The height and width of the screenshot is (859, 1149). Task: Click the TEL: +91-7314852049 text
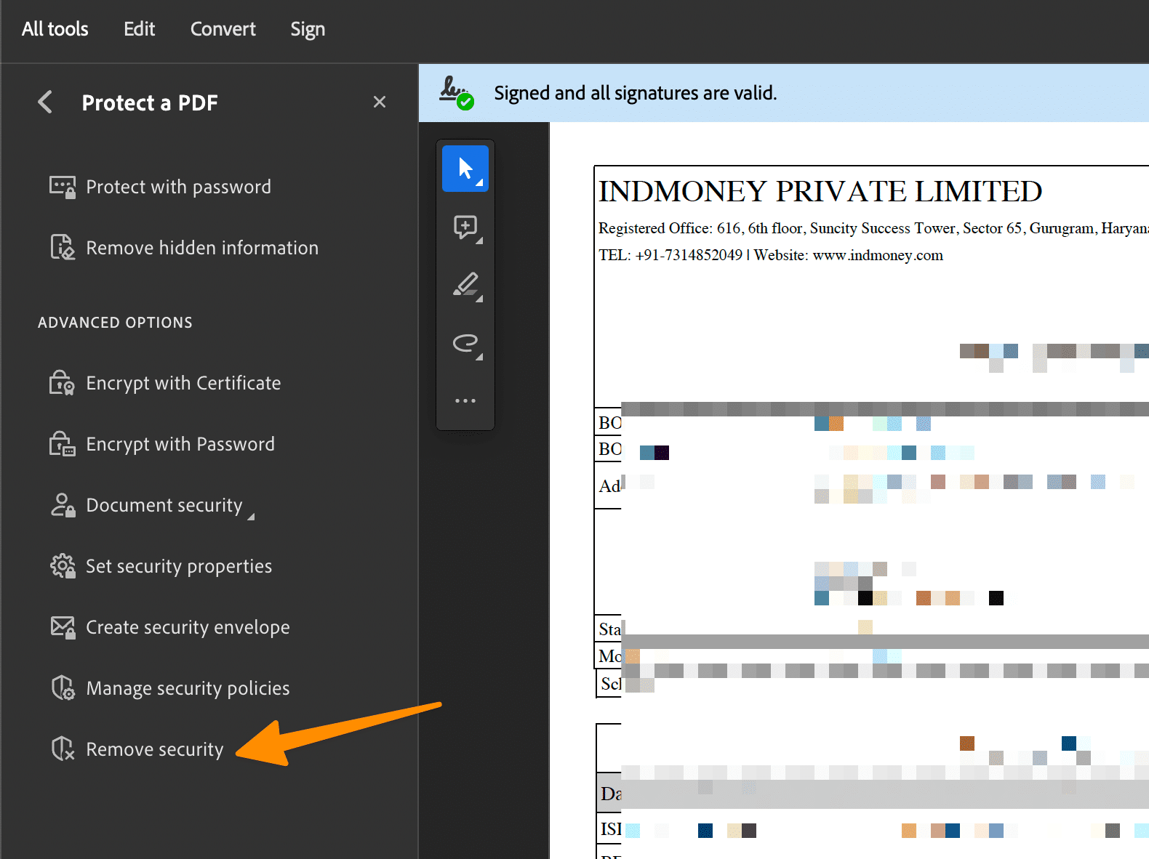[x=670, y=255]
